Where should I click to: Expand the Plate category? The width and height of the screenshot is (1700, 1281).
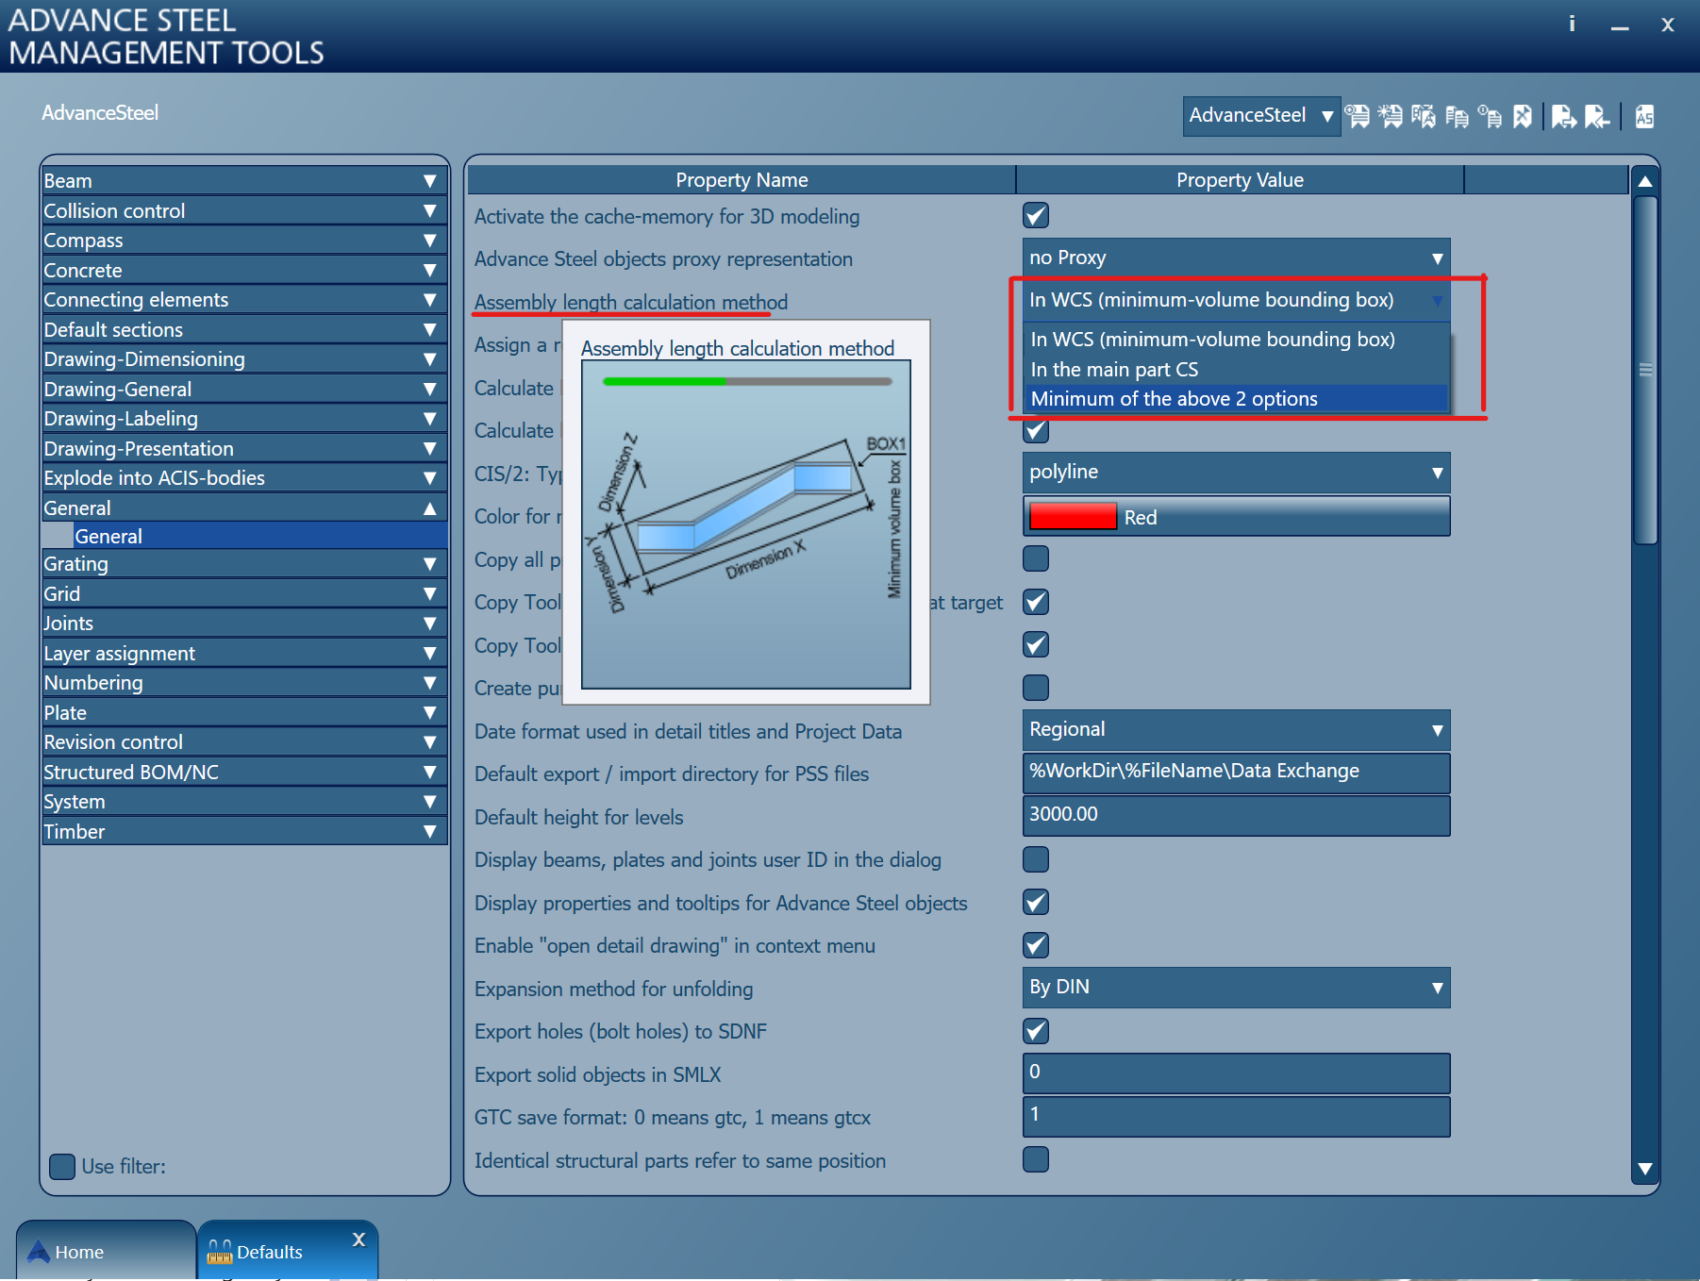tap(244, 713)
